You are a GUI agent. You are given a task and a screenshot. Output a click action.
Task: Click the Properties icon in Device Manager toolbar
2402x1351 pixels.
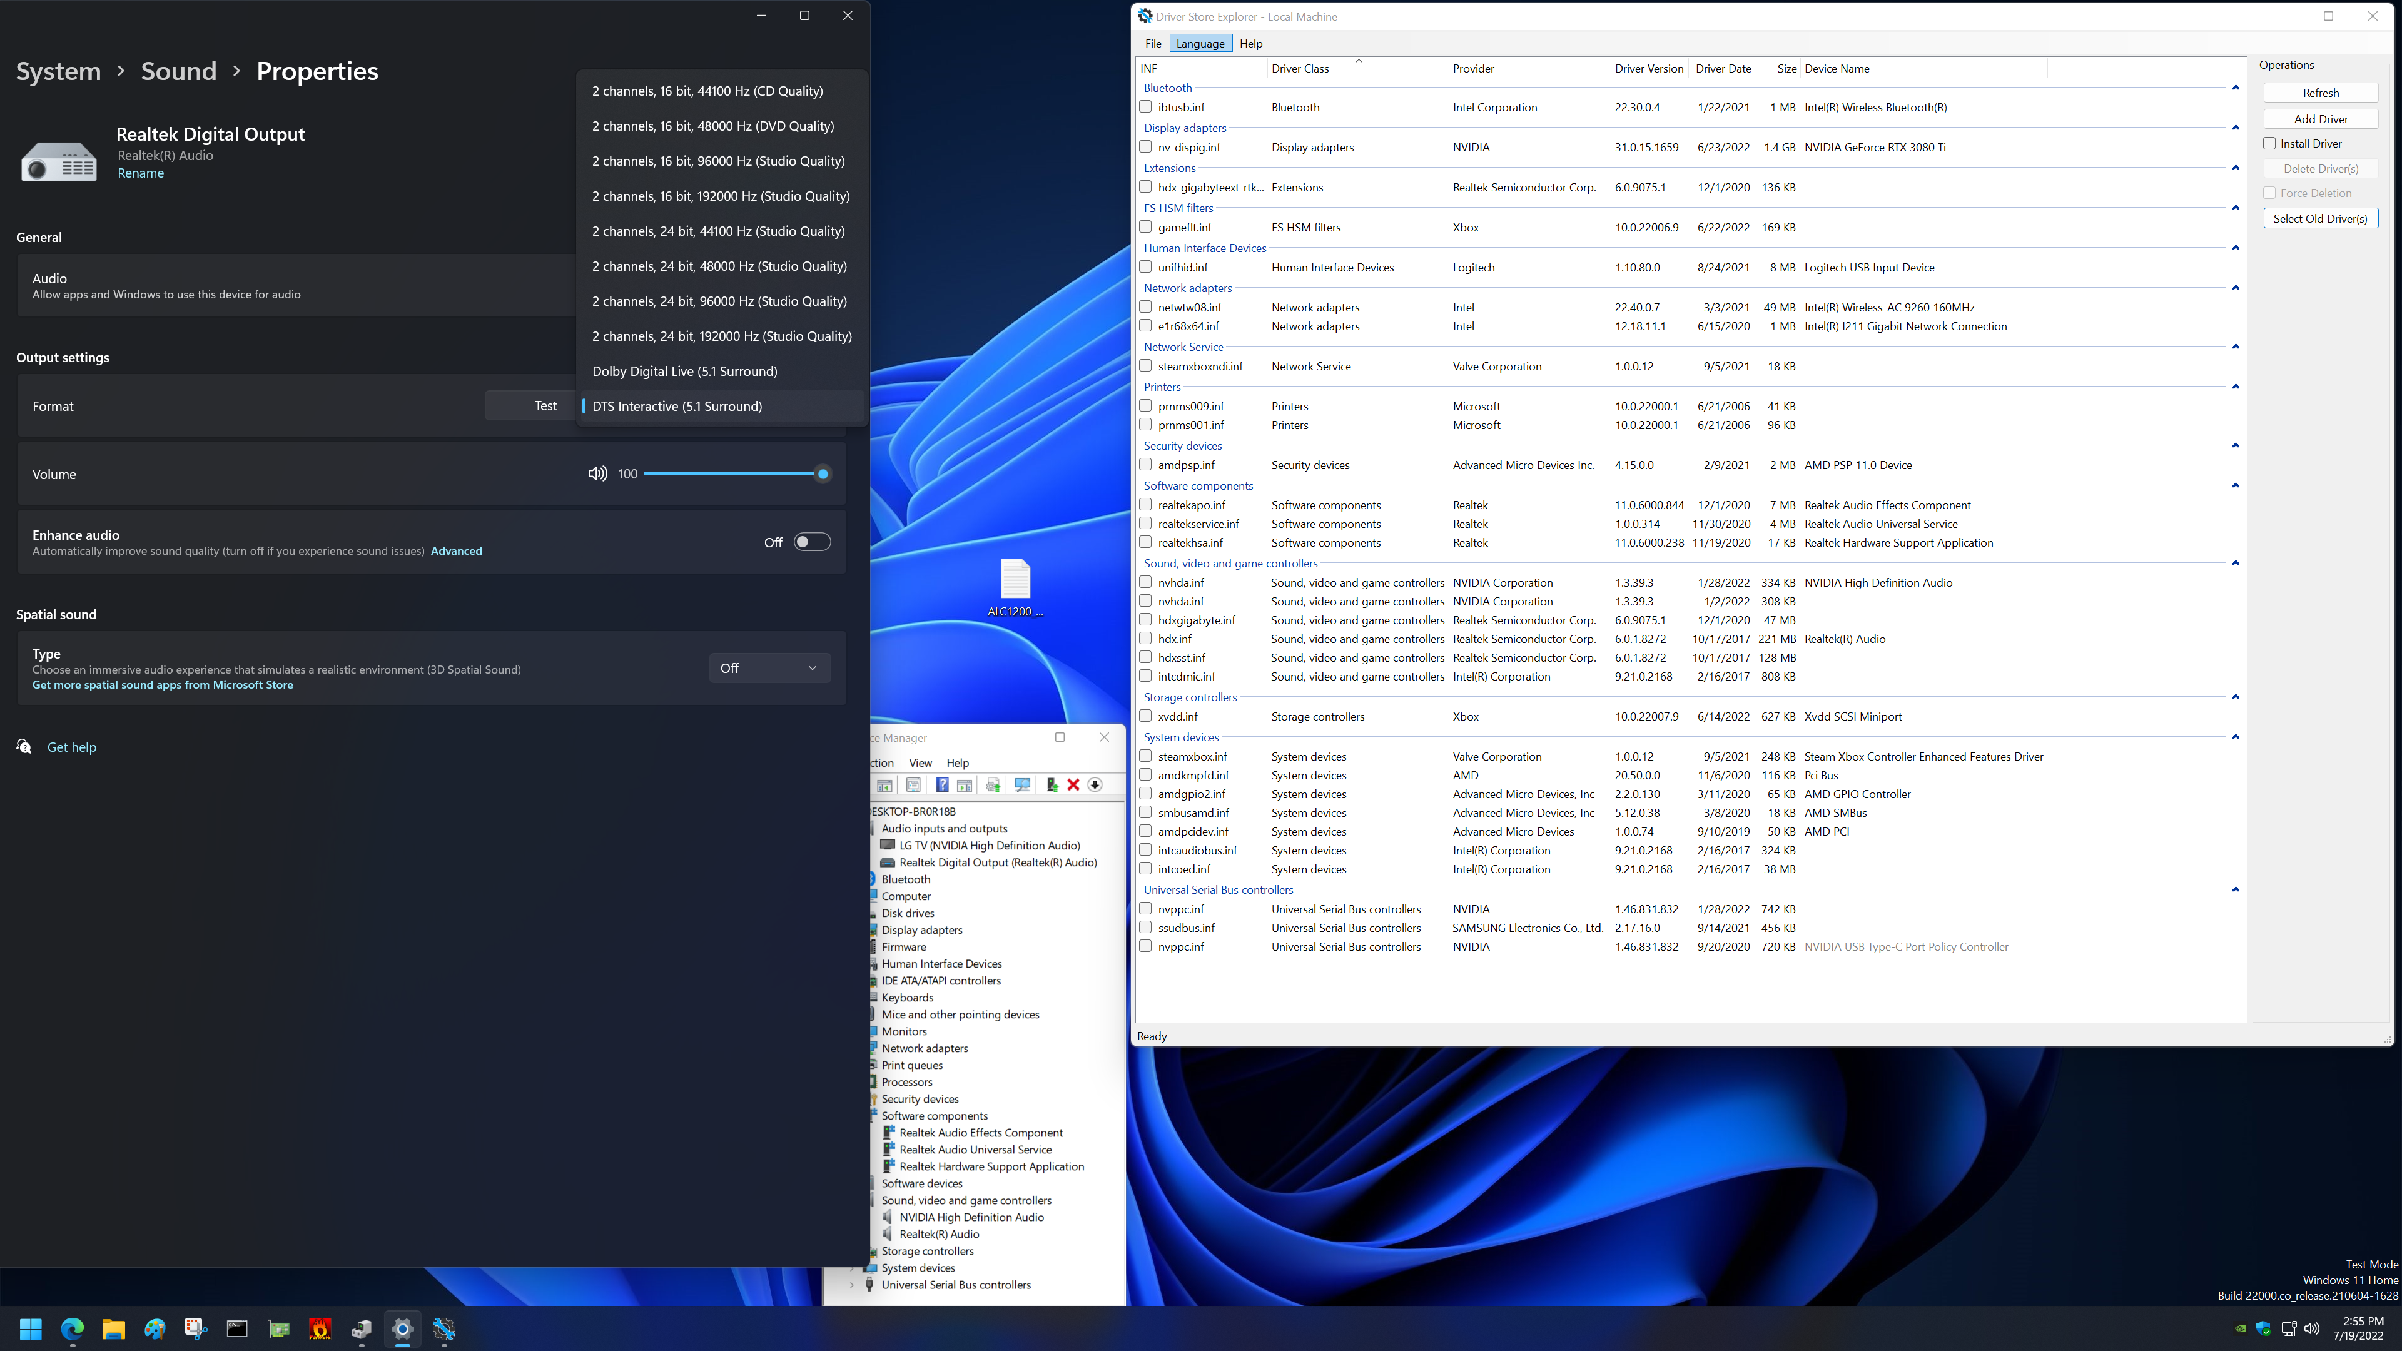(914, 785)
